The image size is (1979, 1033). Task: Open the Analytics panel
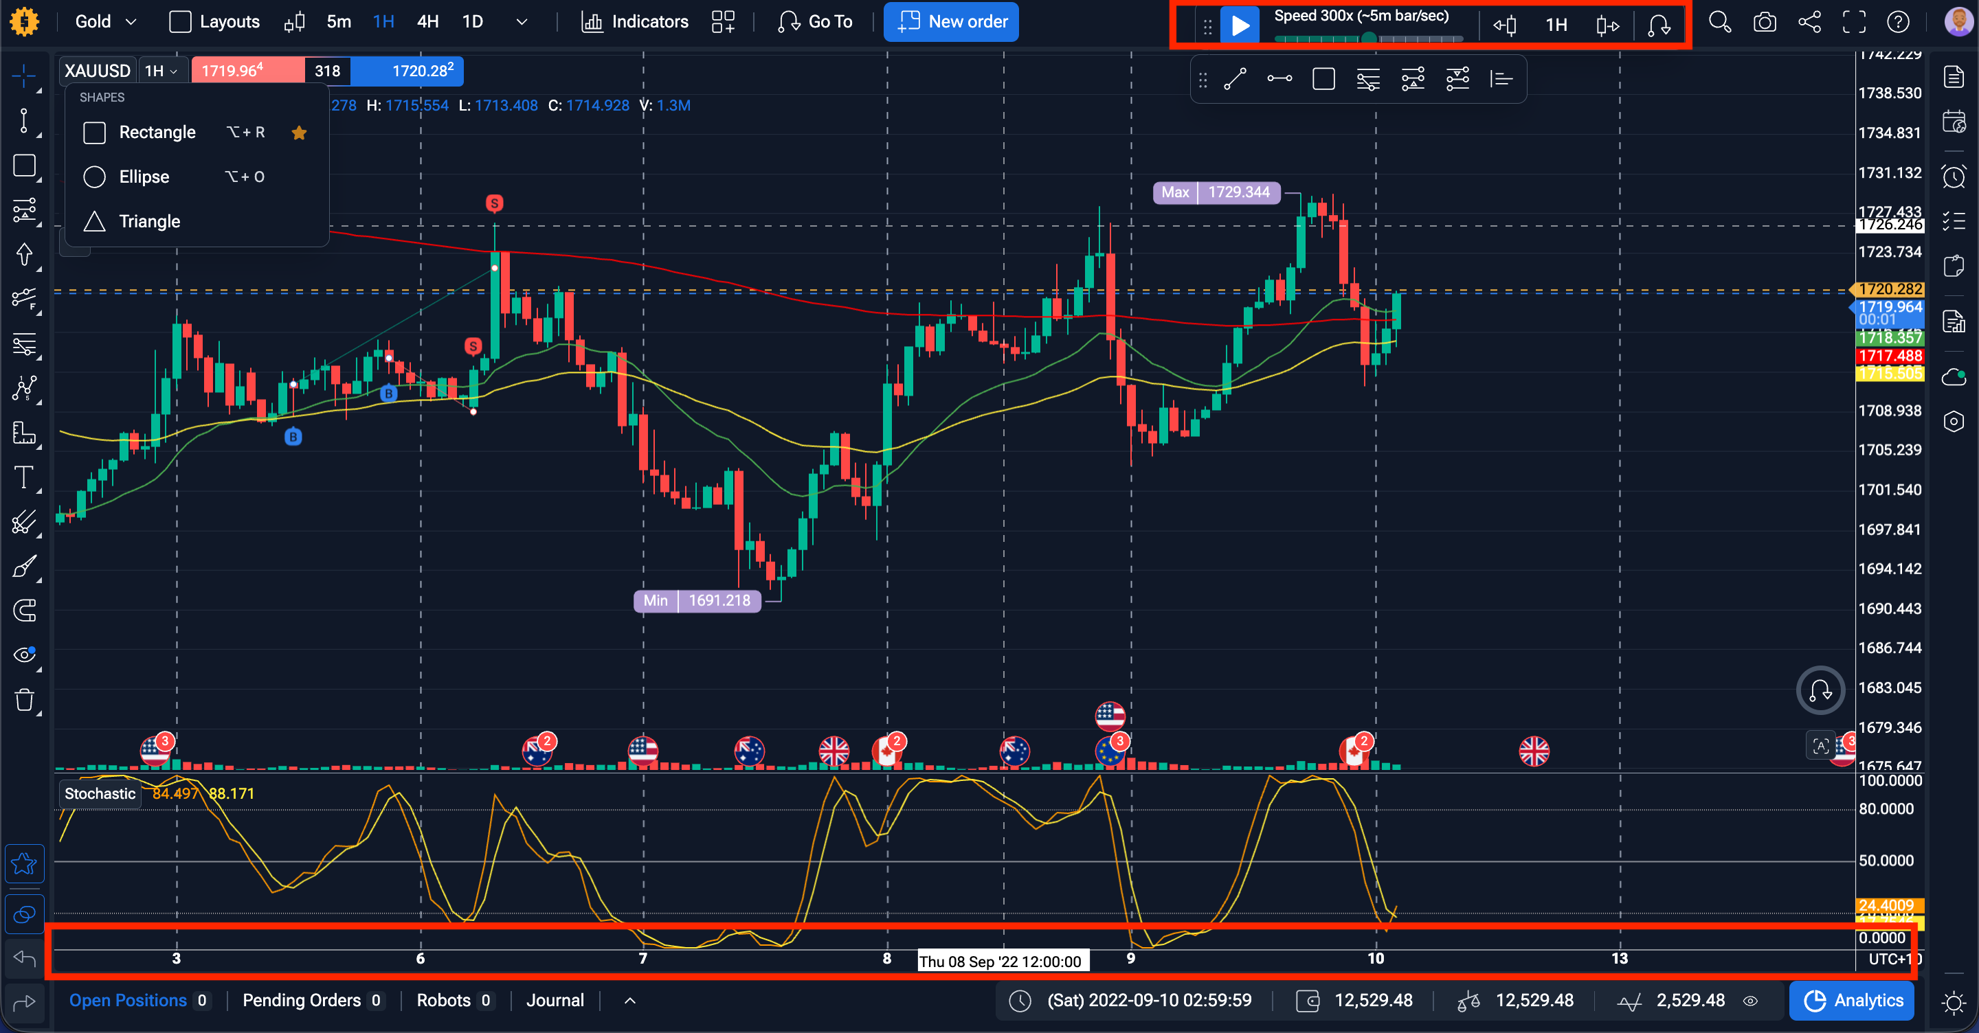(x=1853, y=1000)
